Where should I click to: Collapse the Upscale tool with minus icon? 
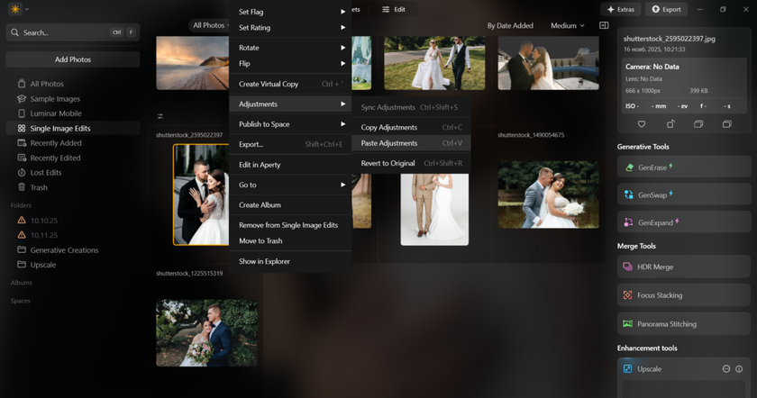(x=725, y=368)
